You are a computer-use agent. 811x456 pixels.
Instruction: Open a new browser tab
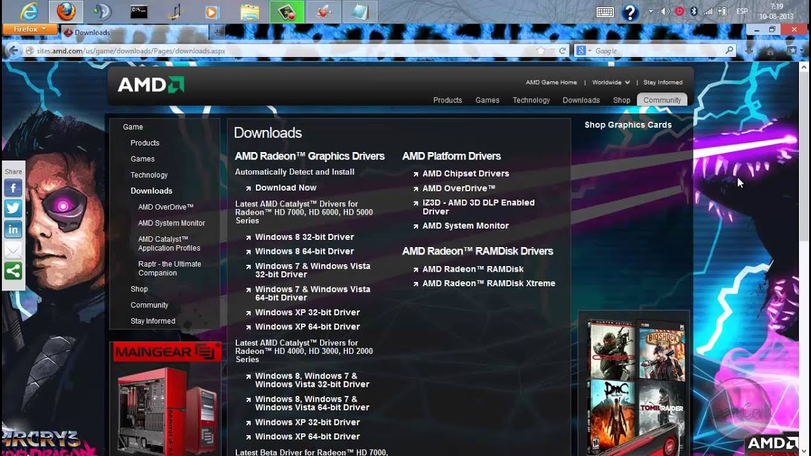217,32
